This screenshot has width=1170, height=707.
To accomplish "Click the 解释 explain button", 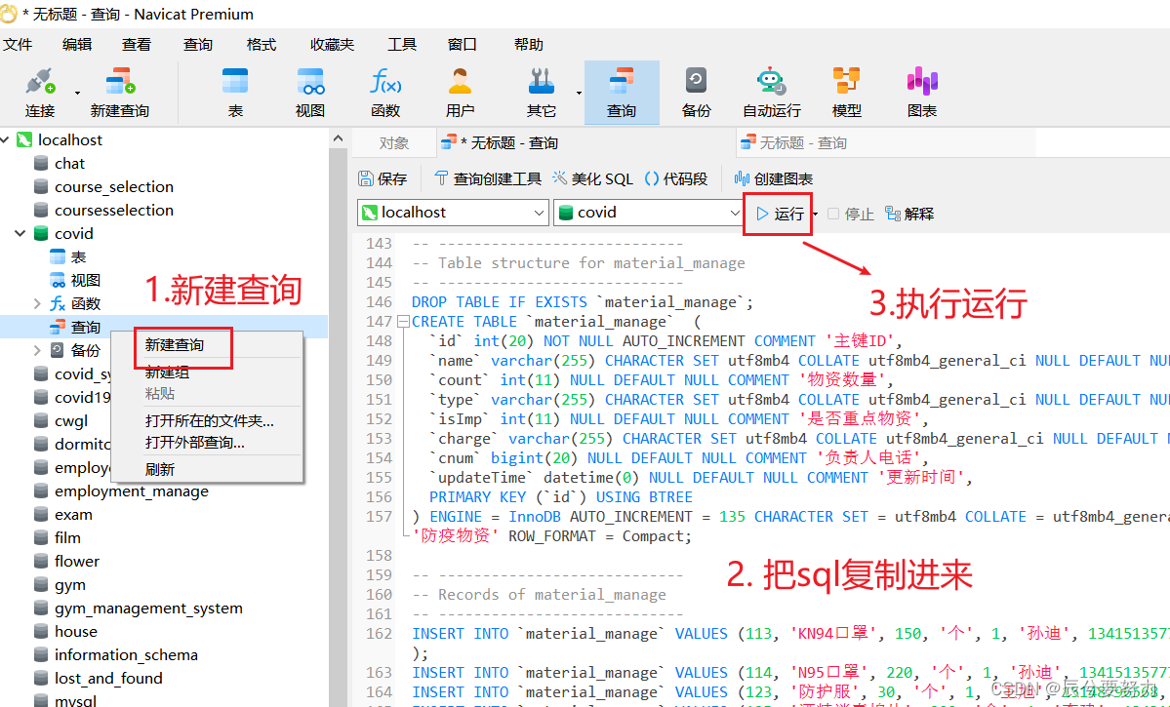I will [x=909, y=214].
